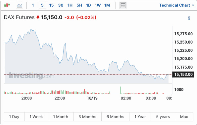Click the 15,250.00 axis label
Screen dimensions: 197x125
point(183,42)
